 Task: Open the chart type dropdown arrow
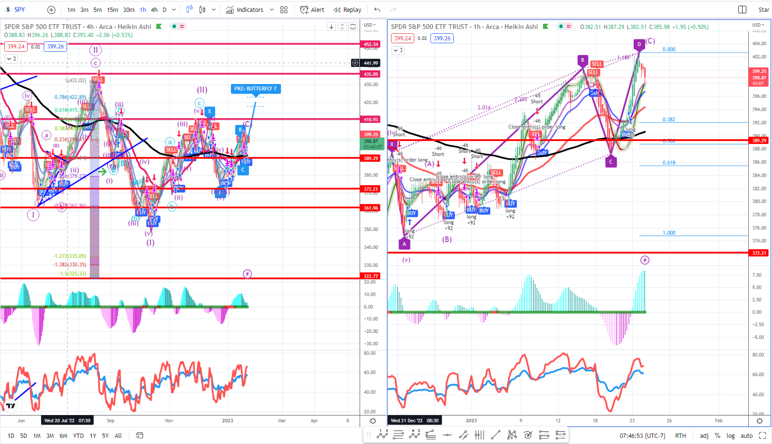pyautogui.click(x=214, y=9)
